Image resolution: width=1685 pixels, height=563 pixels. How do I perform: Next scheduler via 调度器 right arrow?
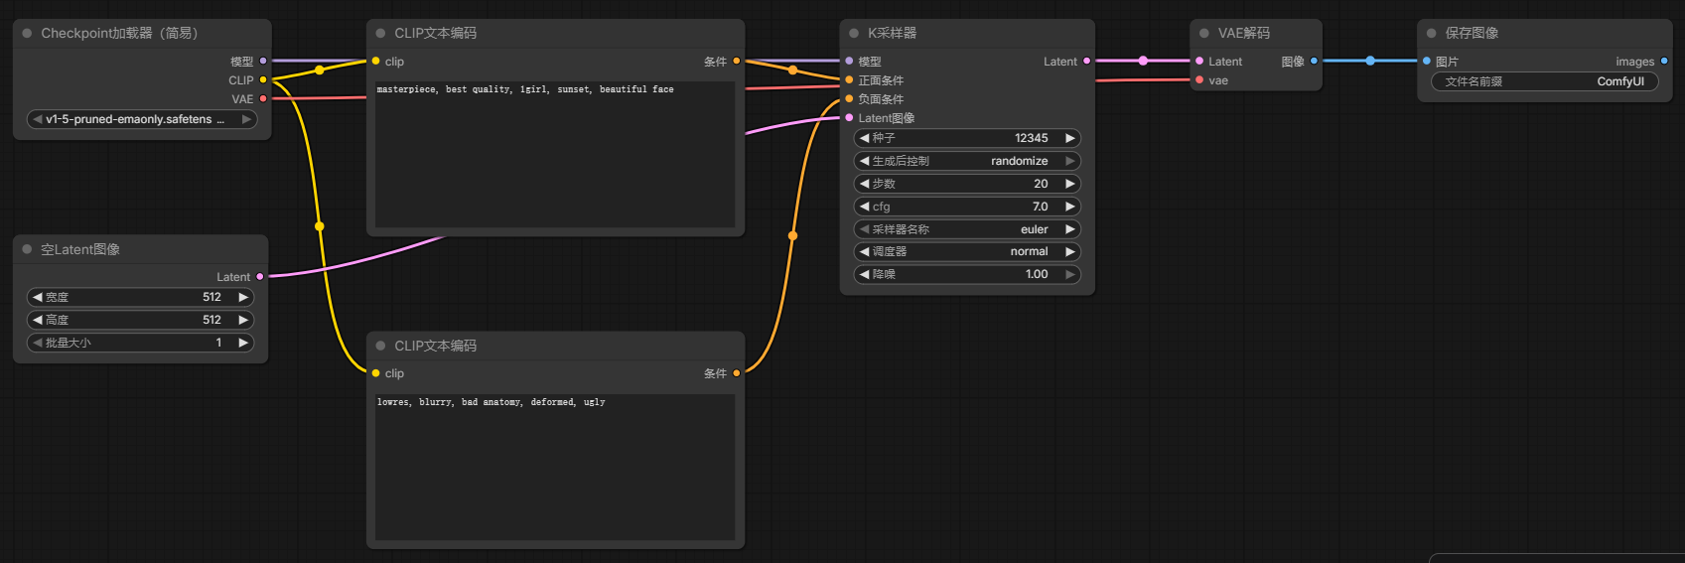[1070, 251]
